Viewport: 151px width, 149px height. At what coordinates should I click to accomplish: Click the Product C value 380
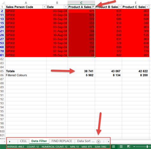pos(136,23)
